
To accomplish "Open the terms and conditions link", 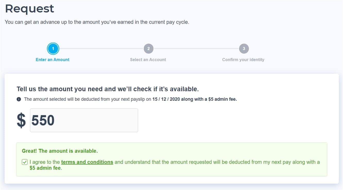I will pyautogui.click(x=87, y=162).
